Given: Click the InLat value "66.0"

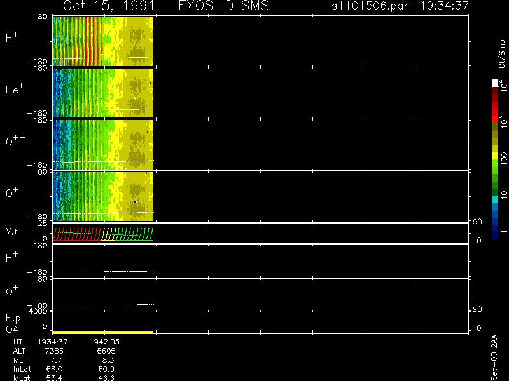Looking at the screenshot, I should [x=54, y=369].
